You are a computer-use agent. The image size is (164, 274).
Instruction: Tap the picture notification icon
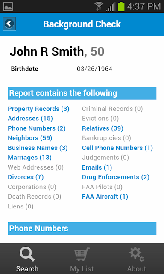click(x=8, y=6)
